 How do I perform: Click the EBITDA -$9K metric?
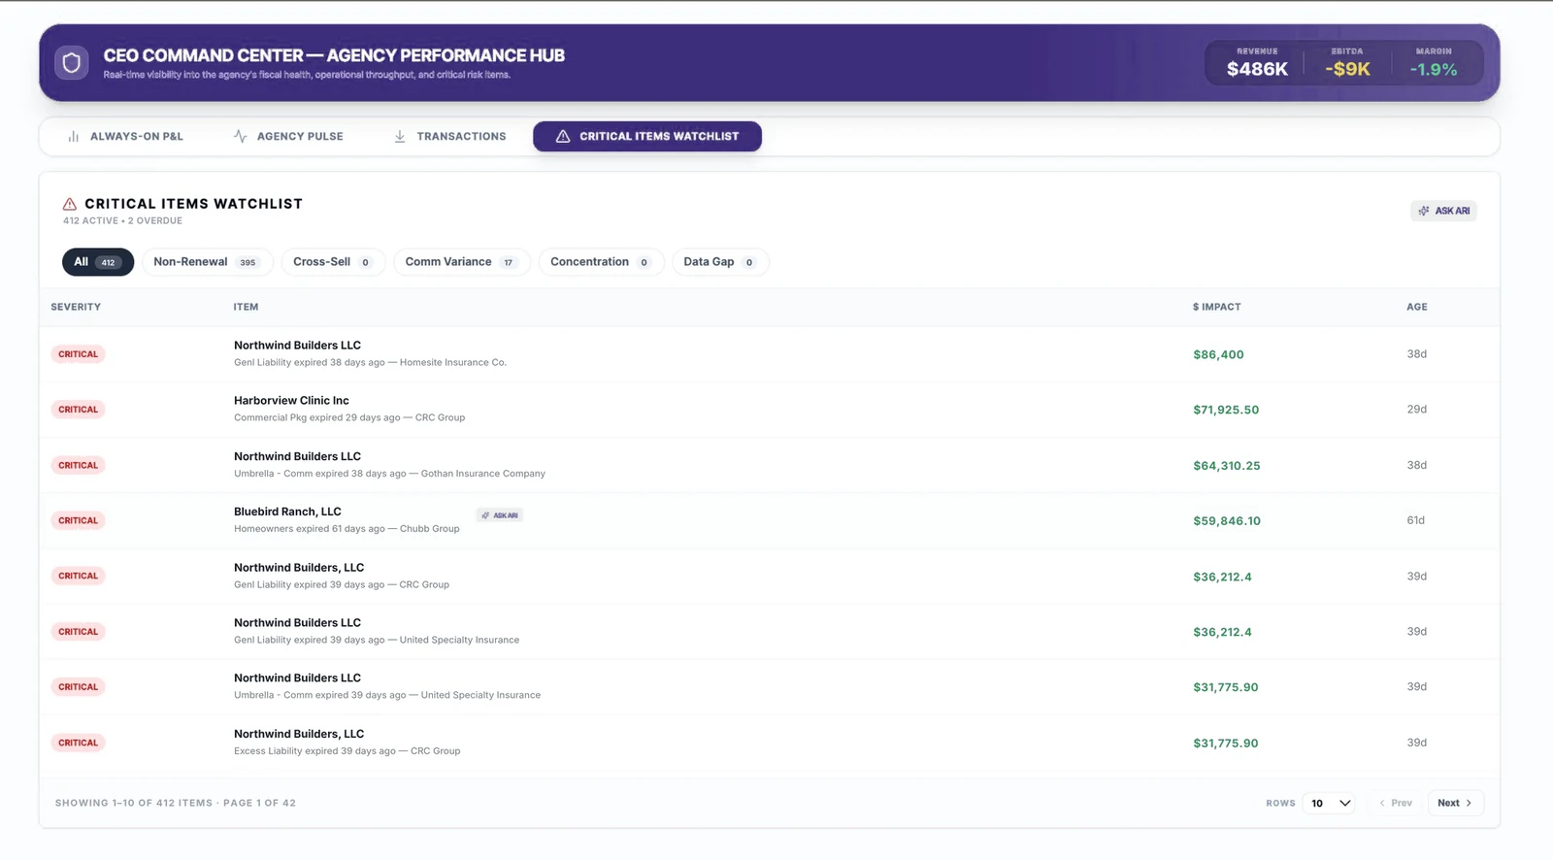[1347, 63]
